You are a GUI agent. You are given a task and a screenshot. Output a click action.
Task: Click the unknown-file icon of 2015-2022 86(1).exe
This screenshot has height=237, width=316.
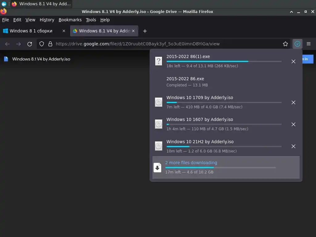point(158,61)
